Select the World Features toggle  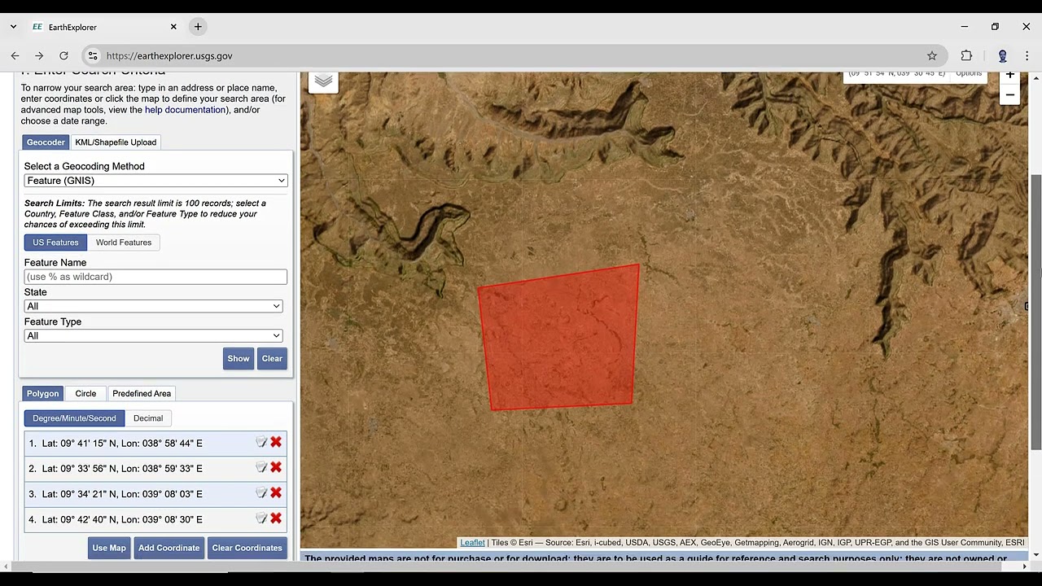click(124, 243)
